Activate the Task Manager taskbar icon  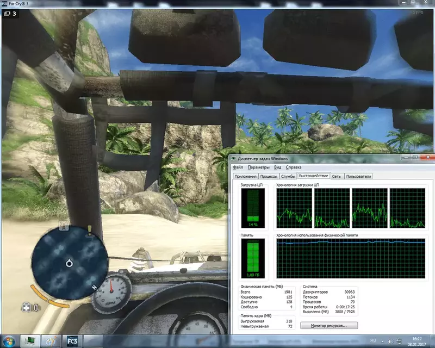click(x=30, y=341)
